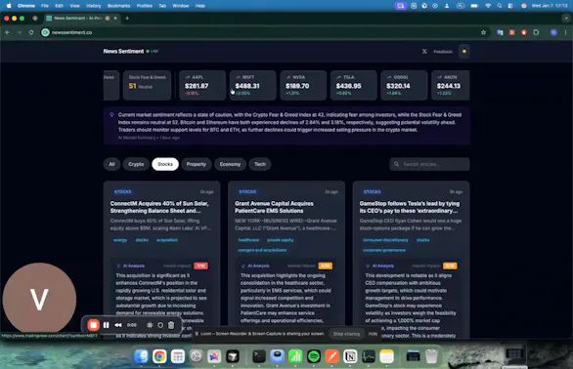Click the corporate governance tag

pos(384,250)
